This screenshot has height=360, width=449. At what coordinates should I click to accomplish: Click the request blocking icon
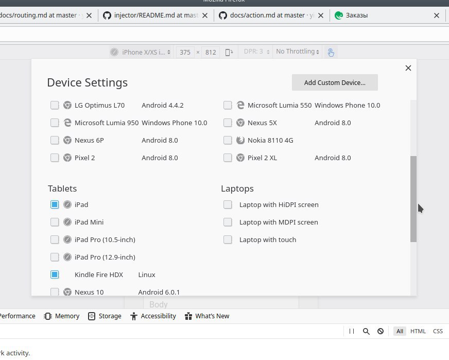pos(381,331)
